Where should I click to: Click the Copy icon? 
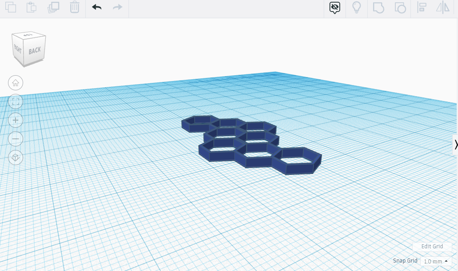(x=11, y=8)
